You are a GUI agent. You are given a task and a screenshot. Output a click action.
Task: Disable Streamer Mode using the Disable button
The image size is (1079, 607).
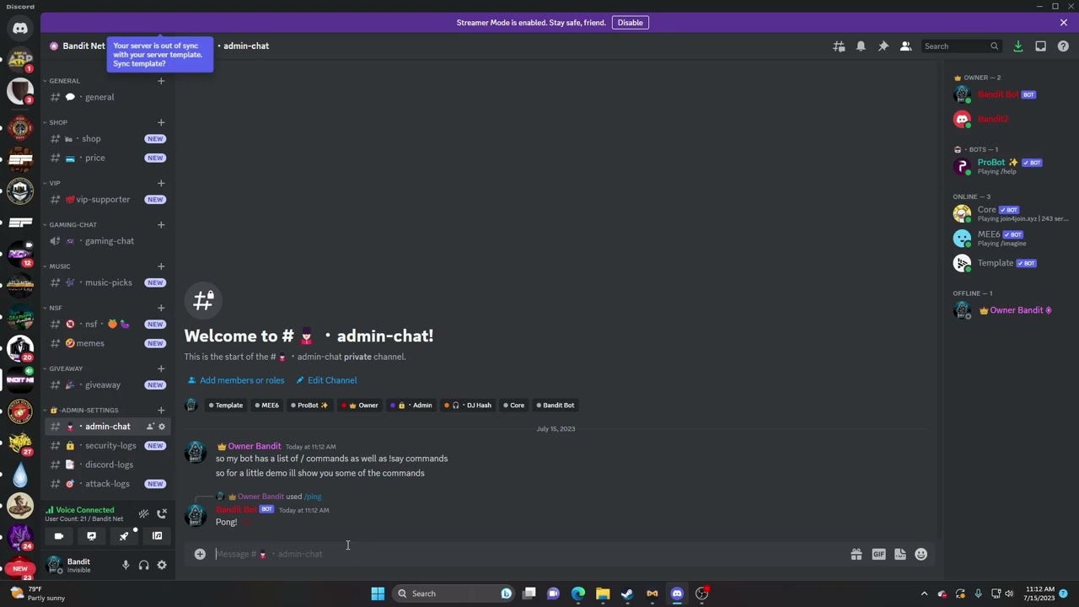pyautogui.click(x=630, y=23)
